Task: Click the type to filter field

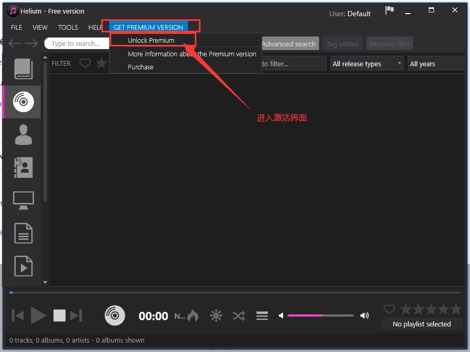Action: 293,64
